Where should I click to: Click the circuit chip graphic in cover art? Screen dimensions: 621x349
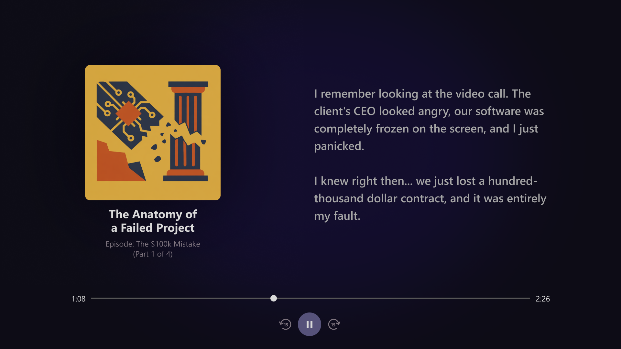click(128, 114)
